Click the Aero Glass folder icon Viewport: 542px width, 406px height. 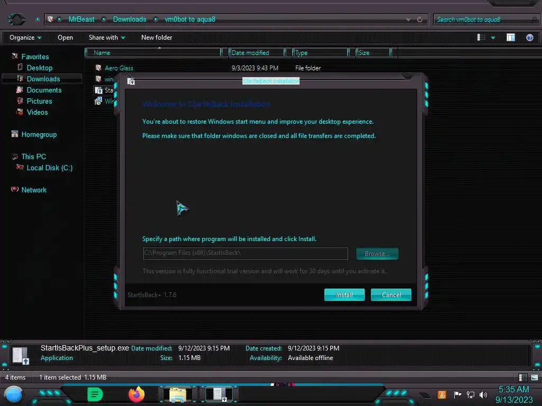coord(98,68)
